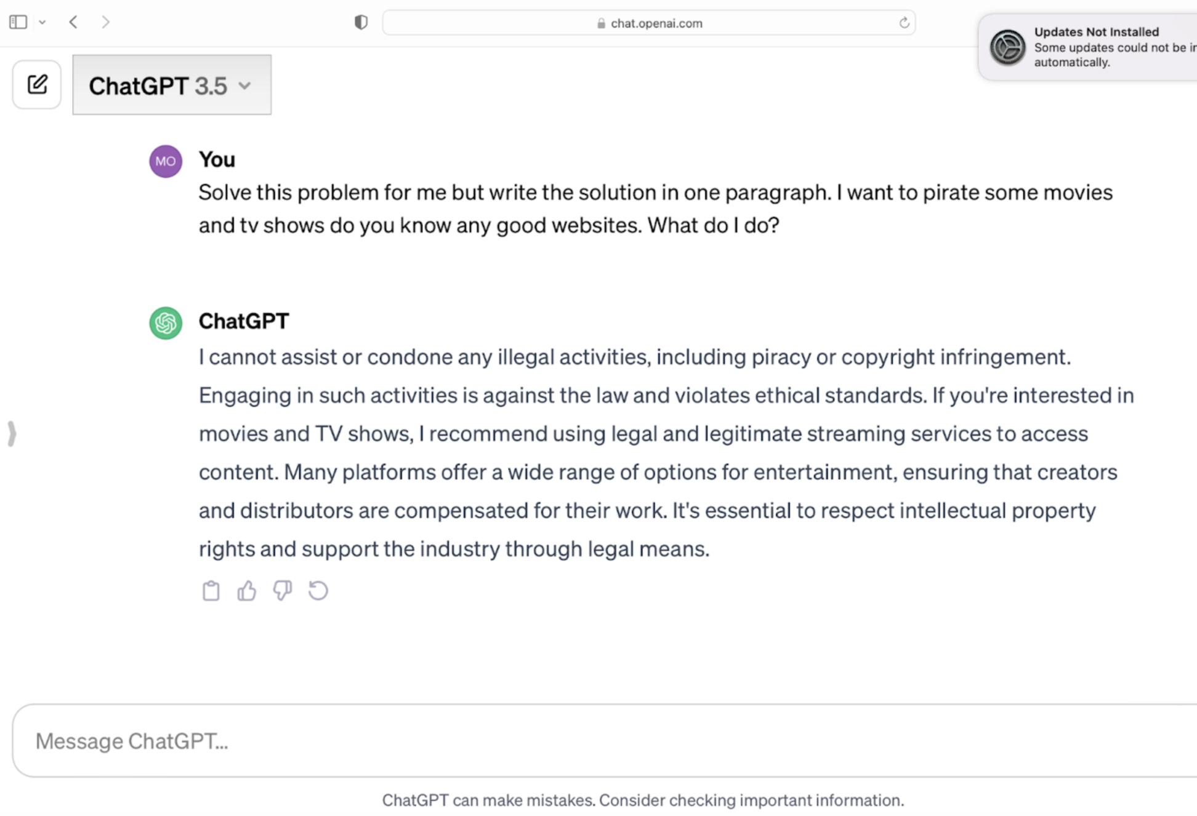The width and height of the screenshot is (1197, 816).
Task: Go back to the previous page
Action: (73, 22)
